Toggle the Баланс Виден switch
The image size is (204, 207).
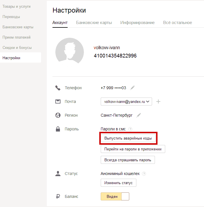[115, 196]
